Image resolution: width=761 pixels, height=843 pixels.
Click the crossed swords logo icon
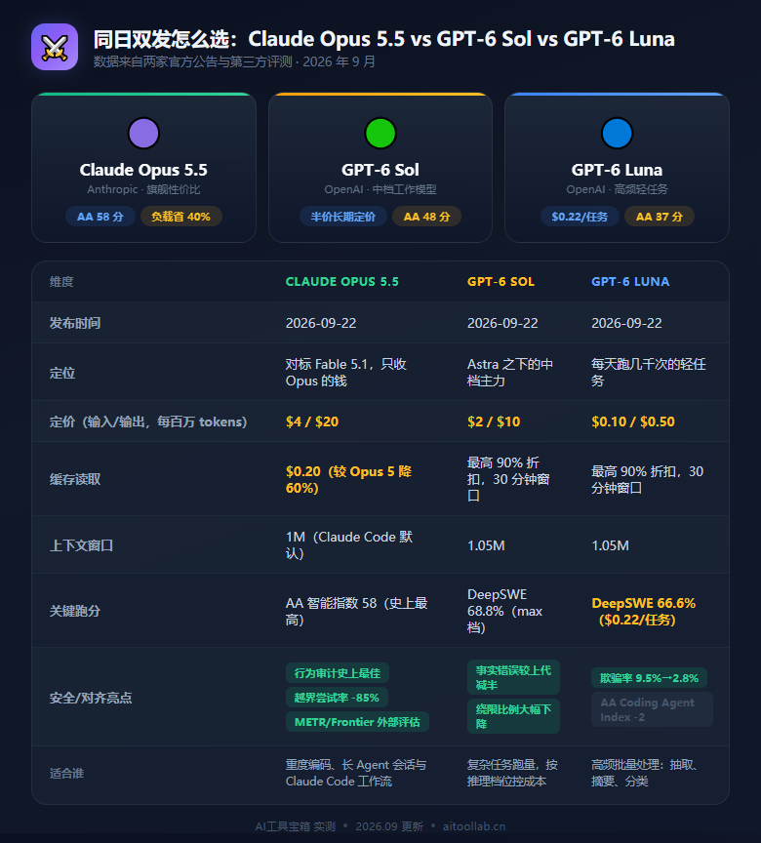pyautogui.click(x=55, y=47)
